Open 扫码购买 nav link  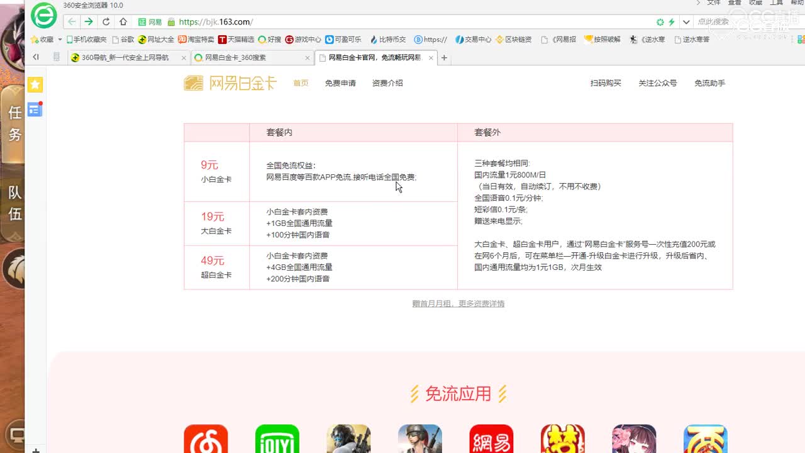(606, 83)
